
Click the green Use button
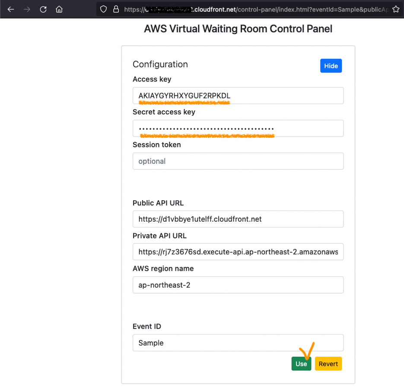(301, 364)
